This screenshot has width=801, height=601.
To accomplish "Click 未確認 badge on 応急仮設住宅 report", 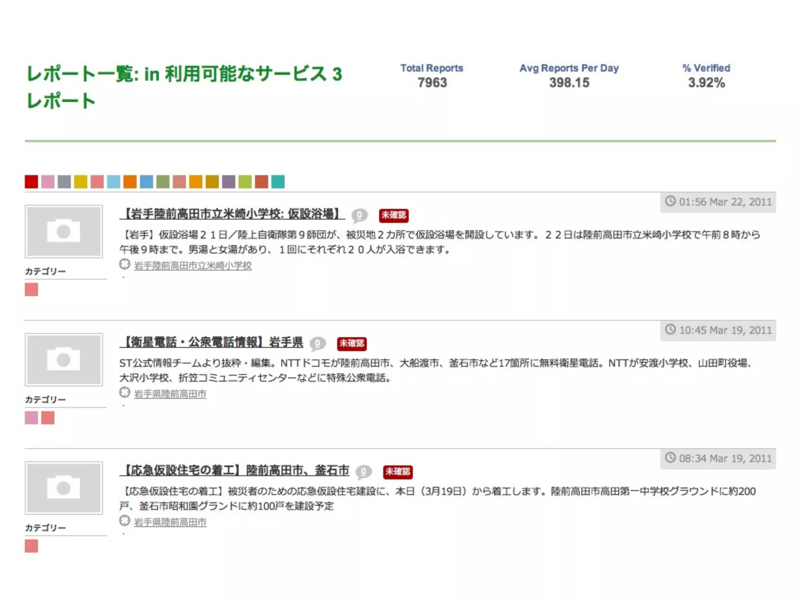I will (x=397, y=471).
